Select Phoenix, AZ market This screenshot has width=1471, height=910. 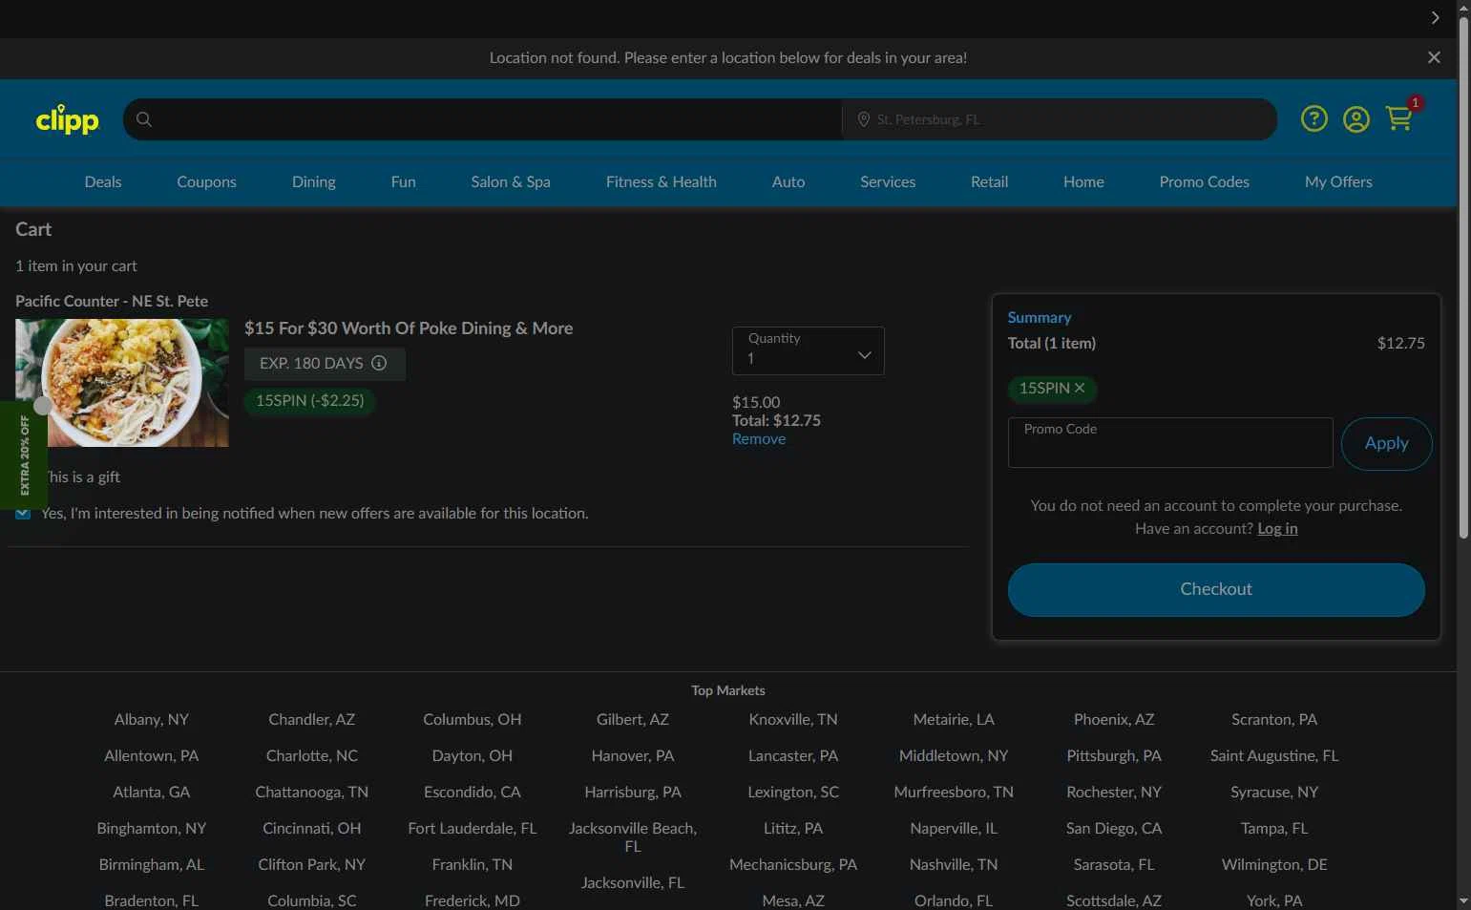coord(1114,720)
